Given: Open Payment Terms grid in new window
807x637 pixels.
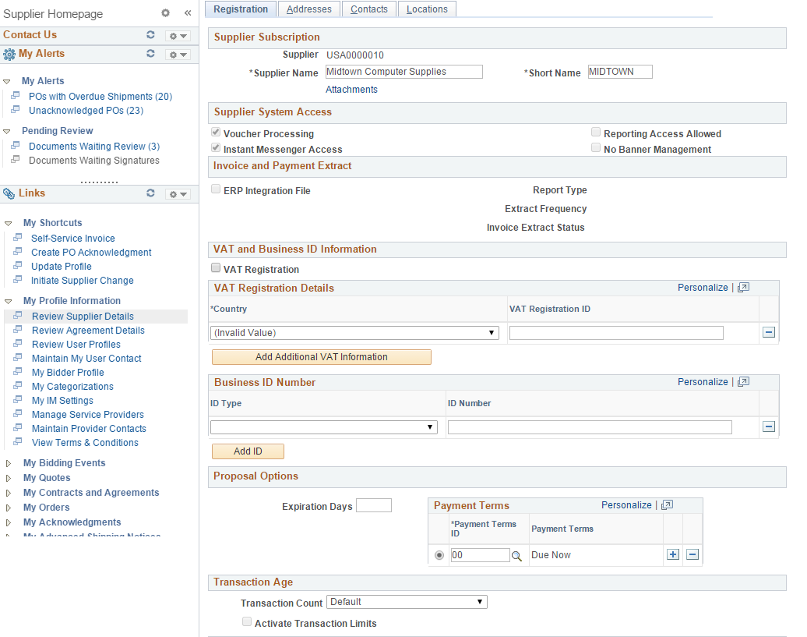Looking at the screenshot, I should point(667,504).
